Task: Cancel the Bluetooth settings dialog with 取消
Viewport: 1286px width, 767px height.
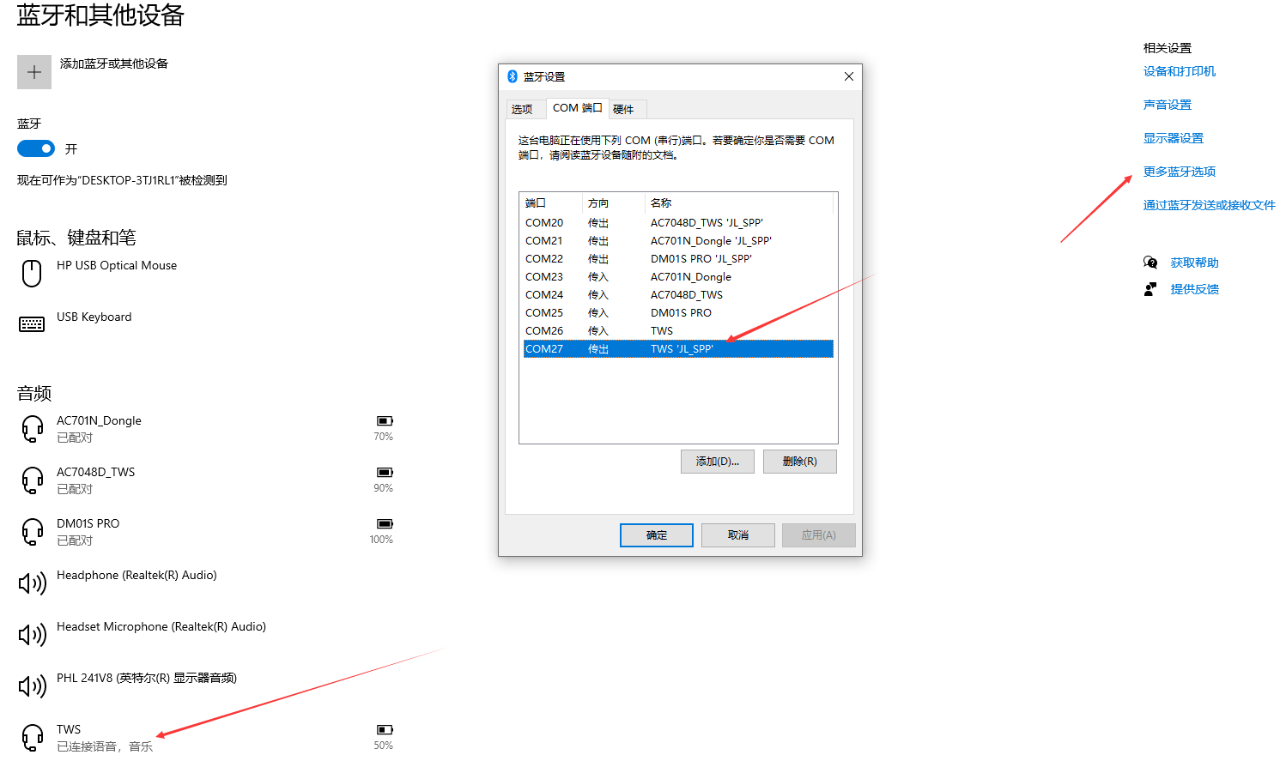Action: coord(738,535)
